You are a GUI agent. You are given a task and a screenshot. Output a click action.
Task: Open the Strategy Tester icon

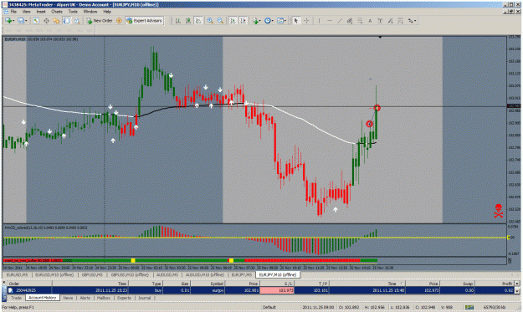tap(77, 21)
